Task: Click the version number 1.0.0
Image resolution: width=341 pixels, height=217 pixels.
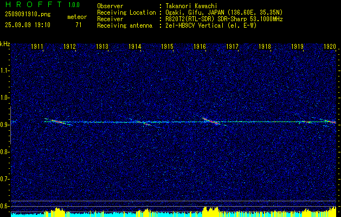Action: (x=74, y=5)
